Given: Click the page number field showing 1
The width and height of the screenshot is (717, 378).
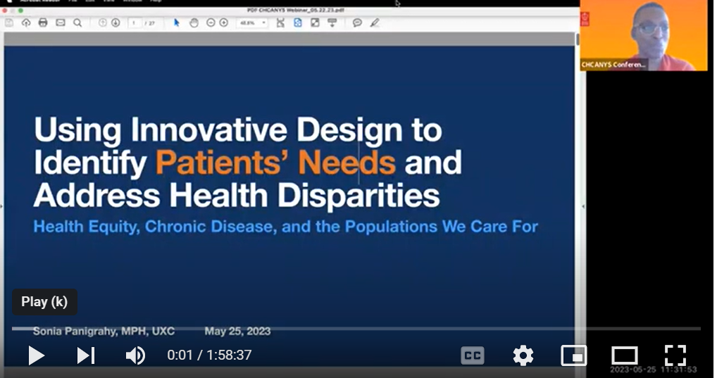Looking at the screenshot, I should pos(135,23).
